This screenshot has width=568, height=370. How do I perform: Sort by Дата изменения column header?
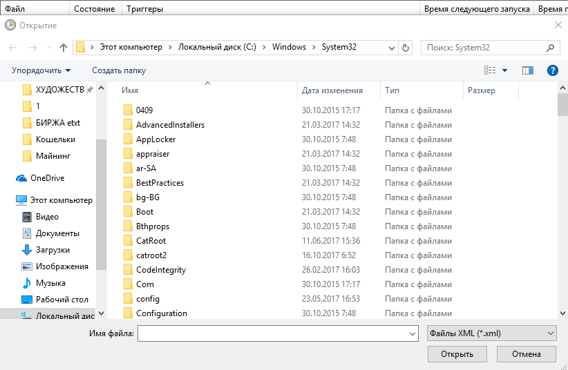click(332, 90)
